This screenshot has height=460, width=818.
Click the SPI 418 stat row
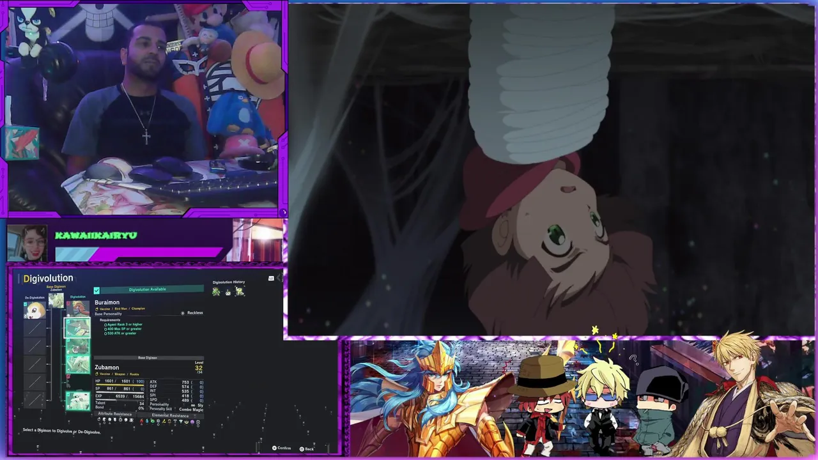[x=176, y=395]
